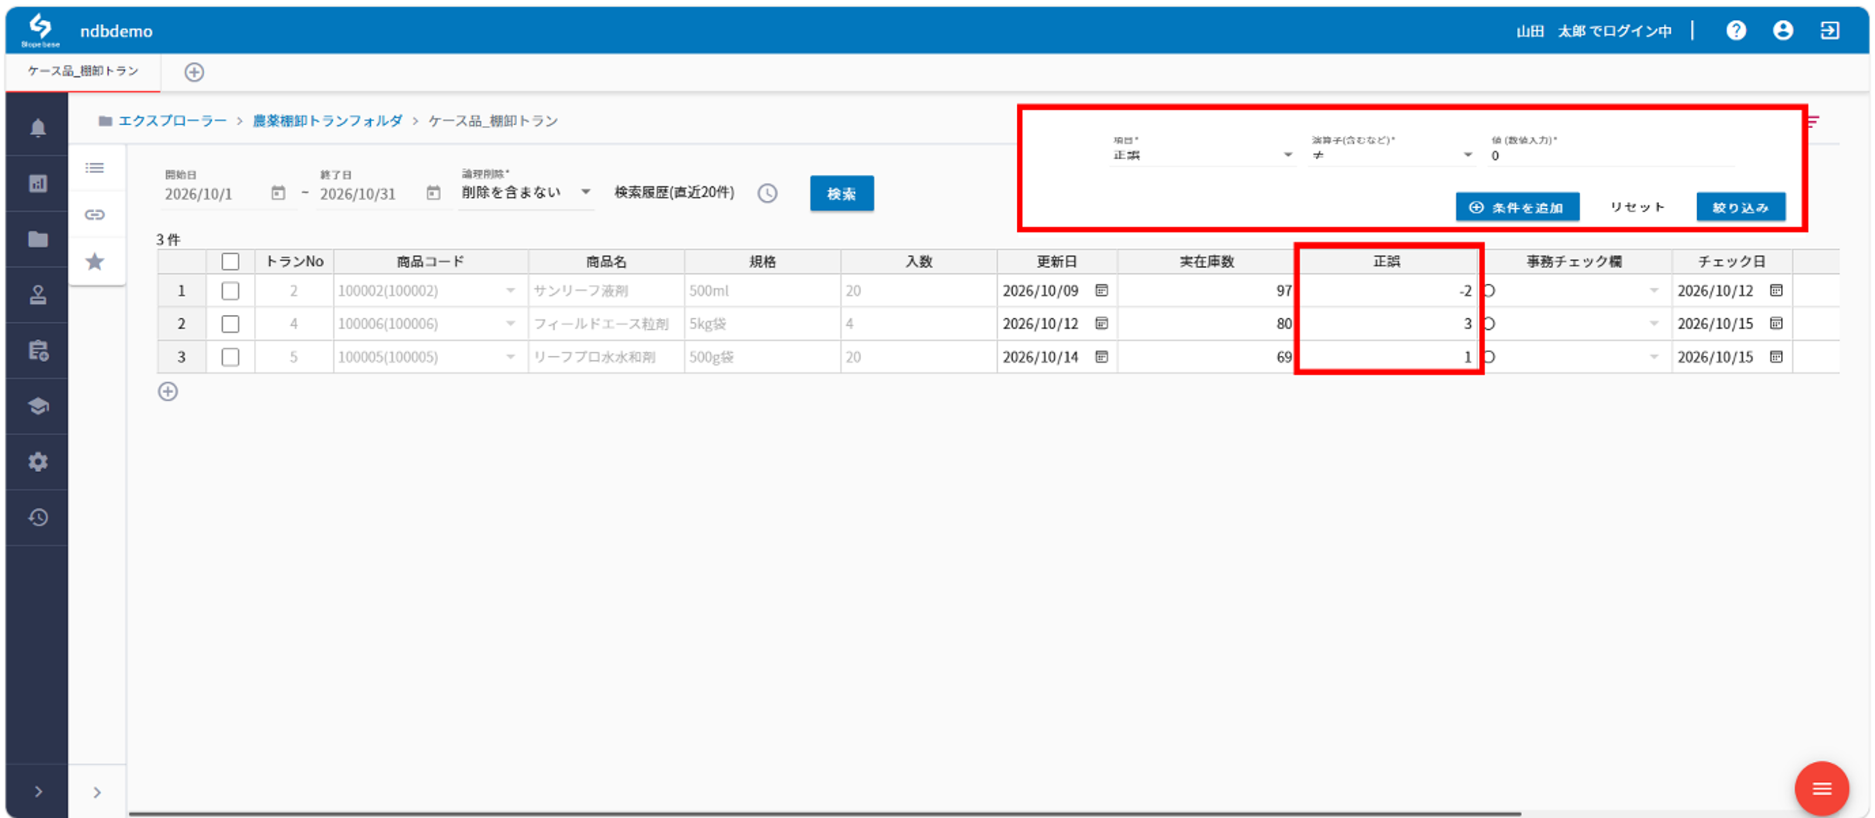Open the list view panel icon
Image resolution: width=1875 pixels, height=818 pixels.
click(x=95, y=168)
